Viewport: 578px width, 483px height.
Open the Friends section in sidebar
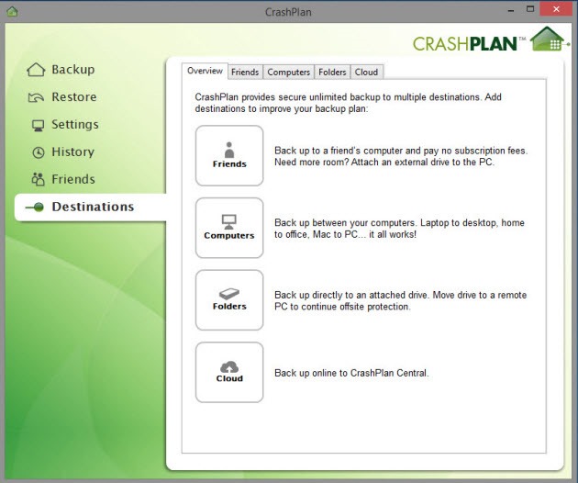click(x=63, y=179)
